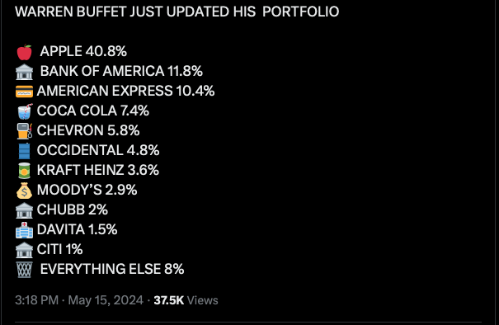Click the bank emoji beside Chubb
Viewport: 499px width, 325px height.
coord(24,210)
